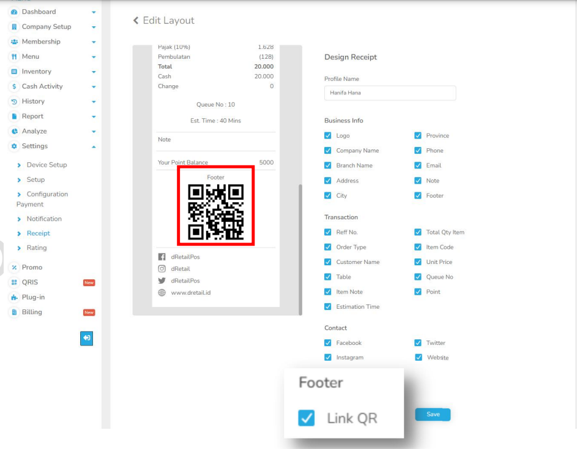
Task: Toggle the Website contact checkbox
Action: [x=419, y=357]
